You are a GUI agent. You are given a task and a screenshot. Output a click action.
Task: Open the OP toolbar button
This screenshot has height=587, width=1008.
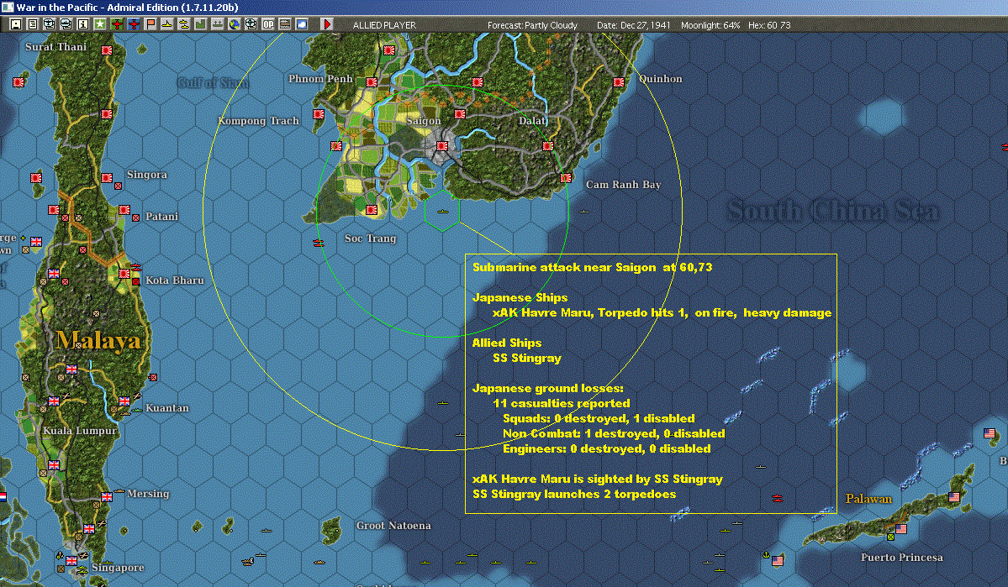(268, 24)
